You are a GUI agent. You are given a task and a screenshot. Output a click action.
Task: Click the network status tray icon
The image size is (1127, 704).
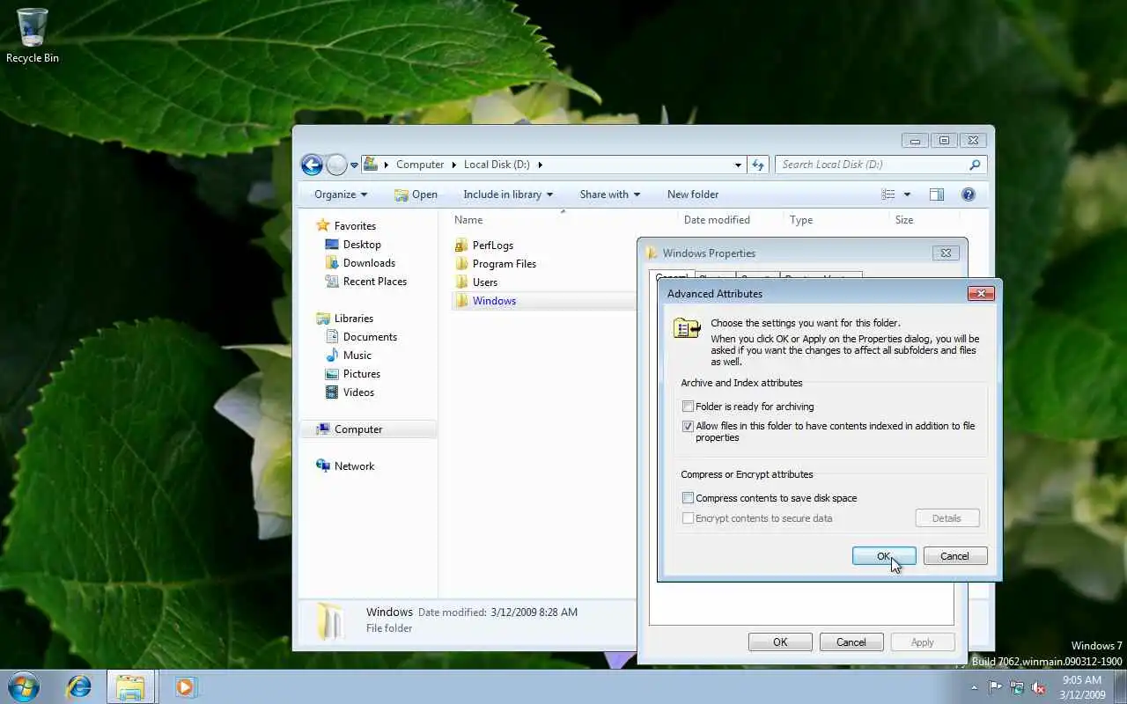click(x=1017, y=688)
